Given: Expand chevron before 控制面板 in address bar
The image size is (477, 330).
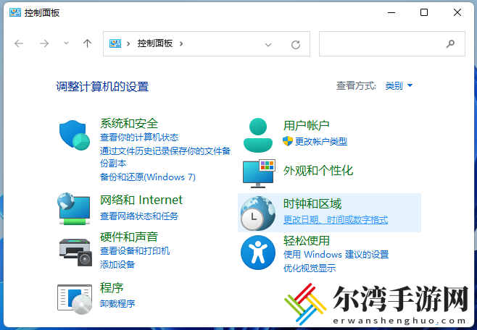Looking at the screenshot, I should 128,43.
